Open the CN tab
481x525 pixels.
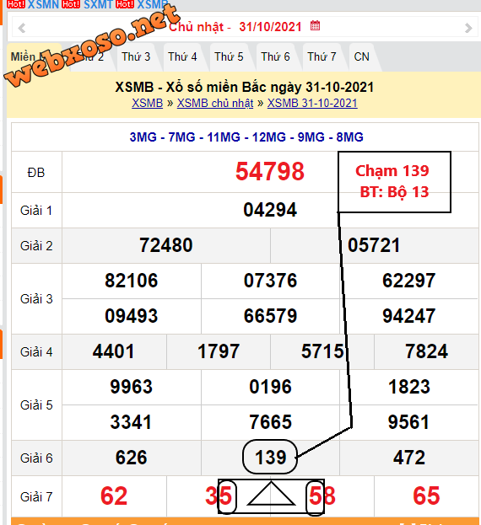tap(362, 56)
